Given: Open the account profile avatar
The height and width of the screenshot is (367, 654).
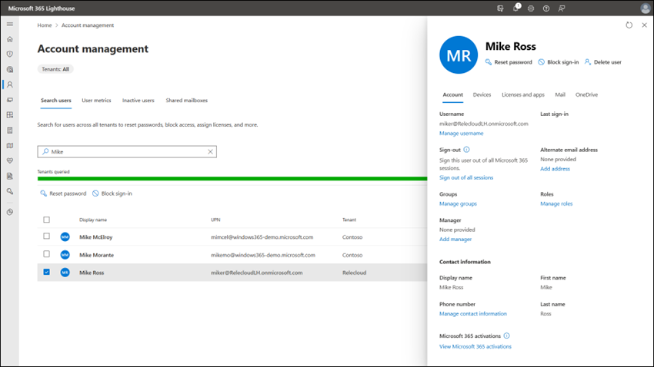Looking at the screenshot, I should tap(645, 8).
